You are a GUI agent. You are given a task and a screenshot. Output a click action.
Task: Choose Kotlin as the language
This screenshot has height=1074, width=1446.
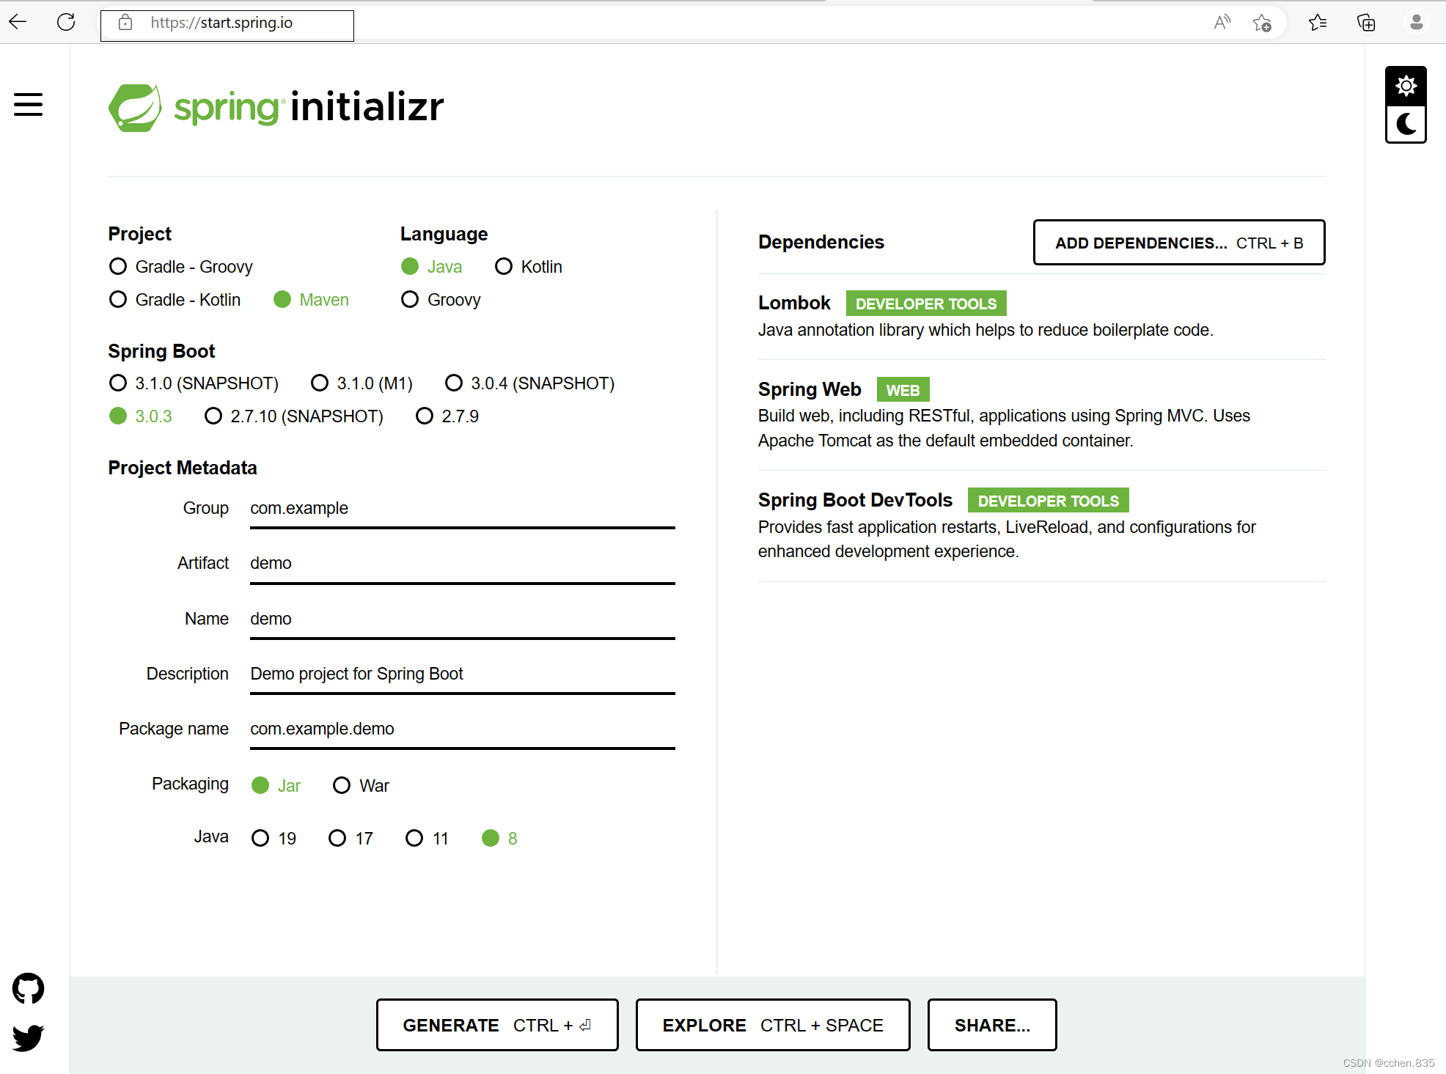point(504,266)
